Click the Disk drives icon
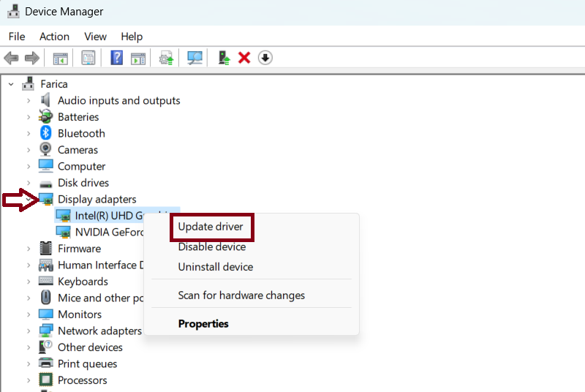The width and height of the screenshot is (585, 392). coord(45,184)
